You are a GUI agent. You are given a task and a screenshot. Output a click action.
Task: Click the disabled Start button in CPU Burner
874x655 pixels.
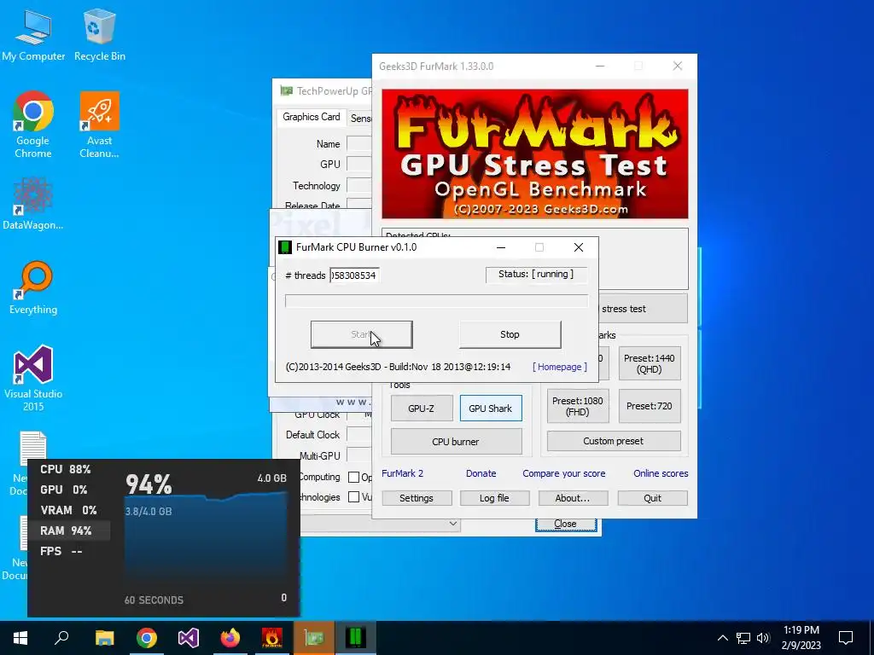click(361, 334)
